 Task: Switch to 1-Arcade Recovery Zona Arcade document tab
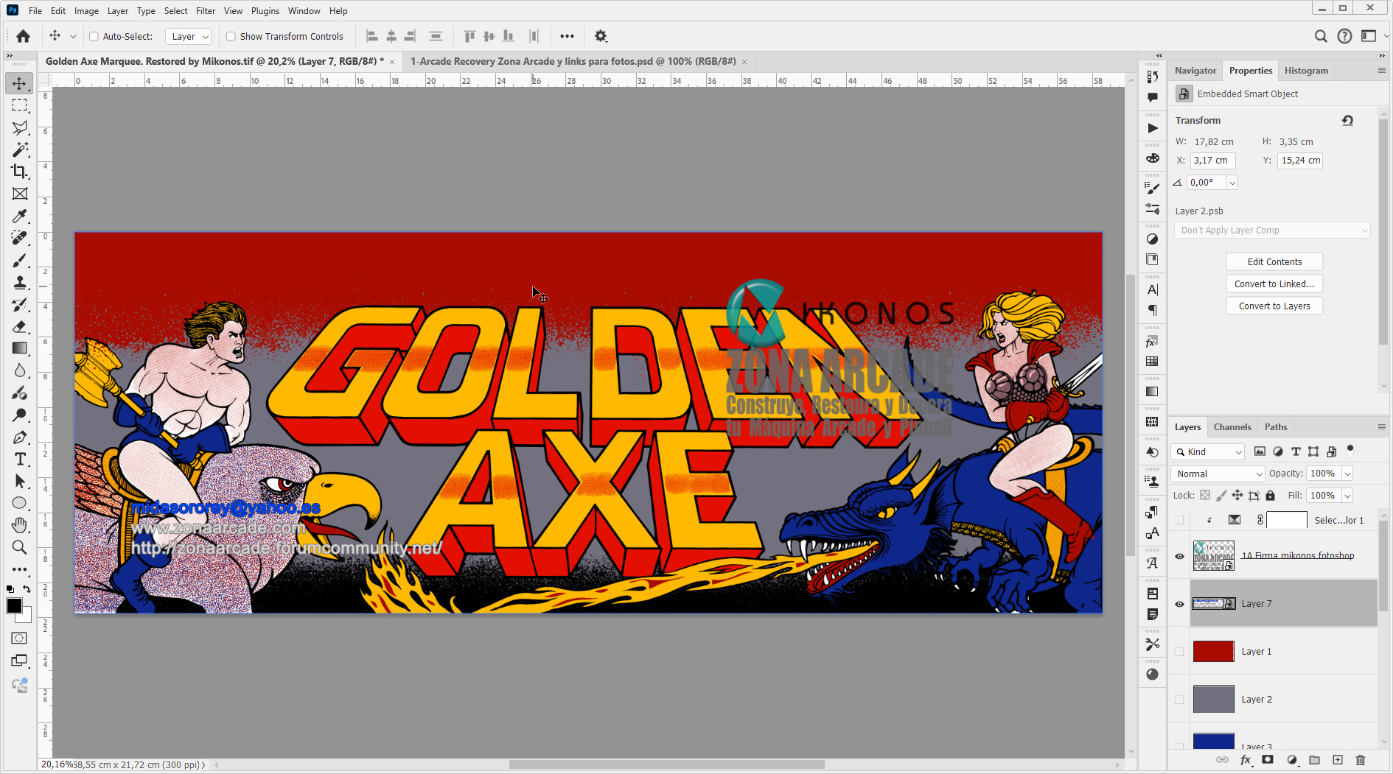(573, 61)
